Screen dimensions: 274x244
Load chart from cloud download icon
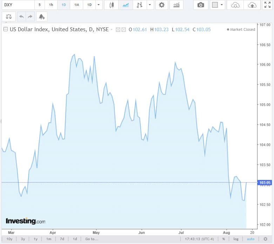pyautogui.click(x=236, y=5)
